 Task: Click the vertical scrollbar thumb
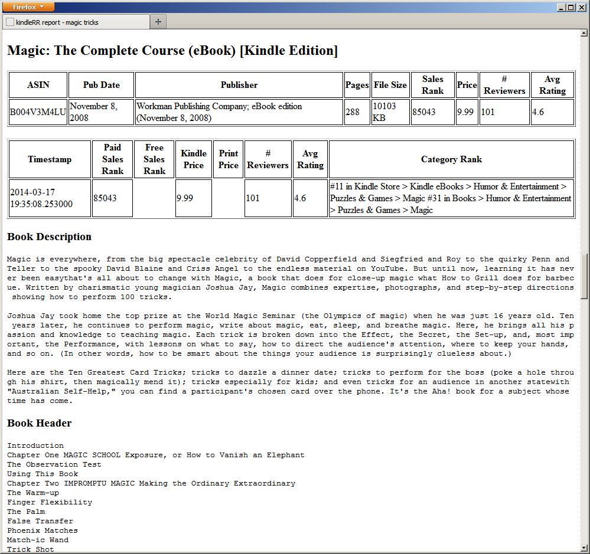(584, 276)
